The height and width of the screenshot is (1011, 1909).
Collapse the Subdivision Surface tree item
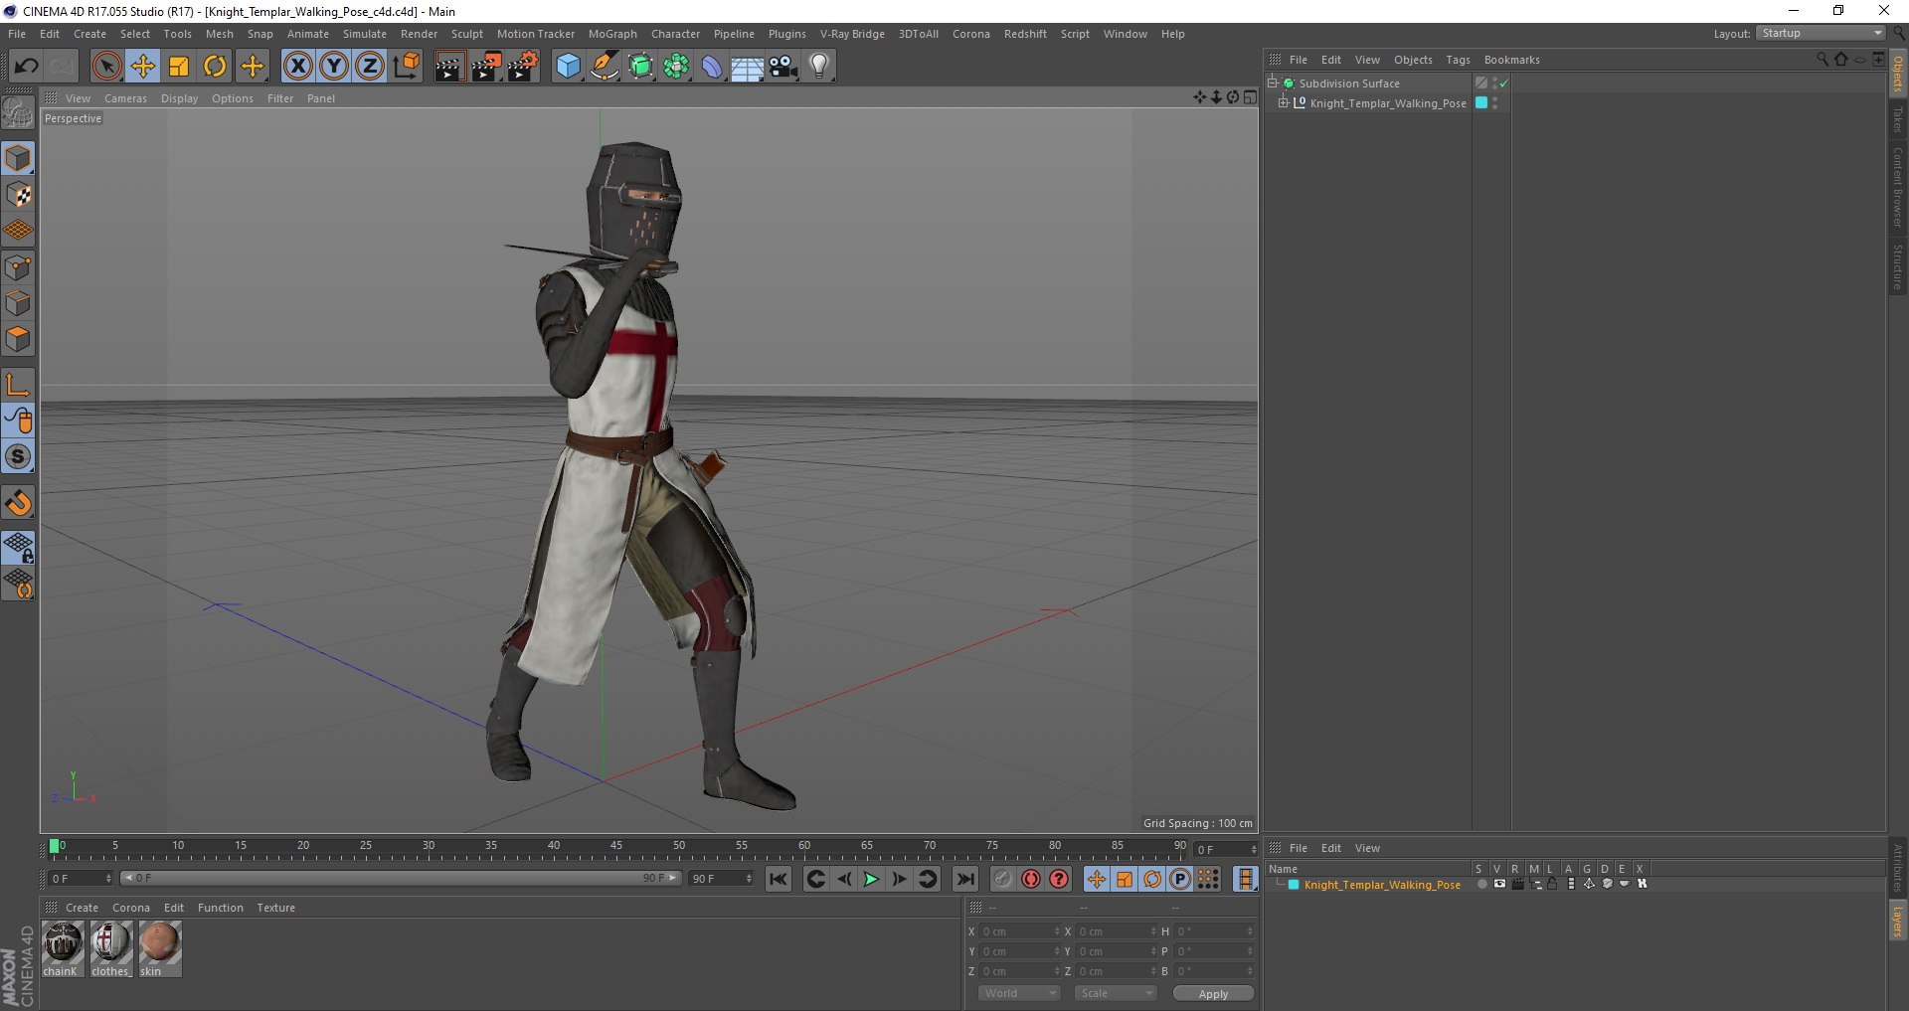point(1273,83)
